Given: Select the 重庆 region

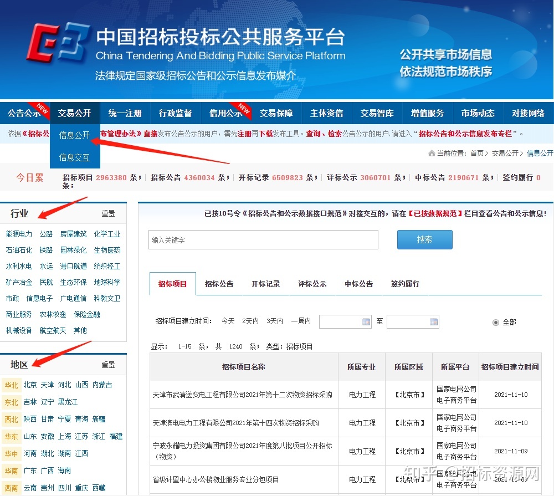Looking at the screenshot, I should (x=81, y=488).
